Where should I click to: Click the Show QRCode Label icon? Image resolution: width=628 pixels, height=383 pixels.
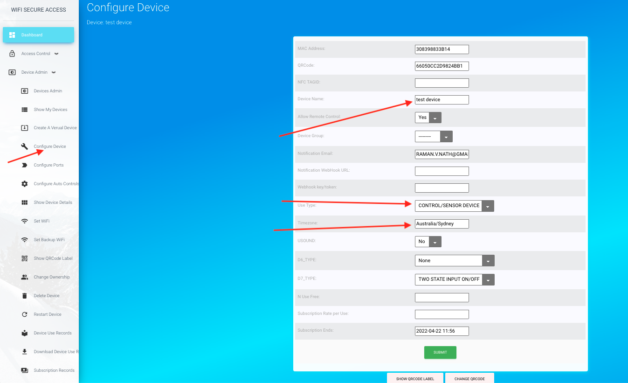pos(25,258)
